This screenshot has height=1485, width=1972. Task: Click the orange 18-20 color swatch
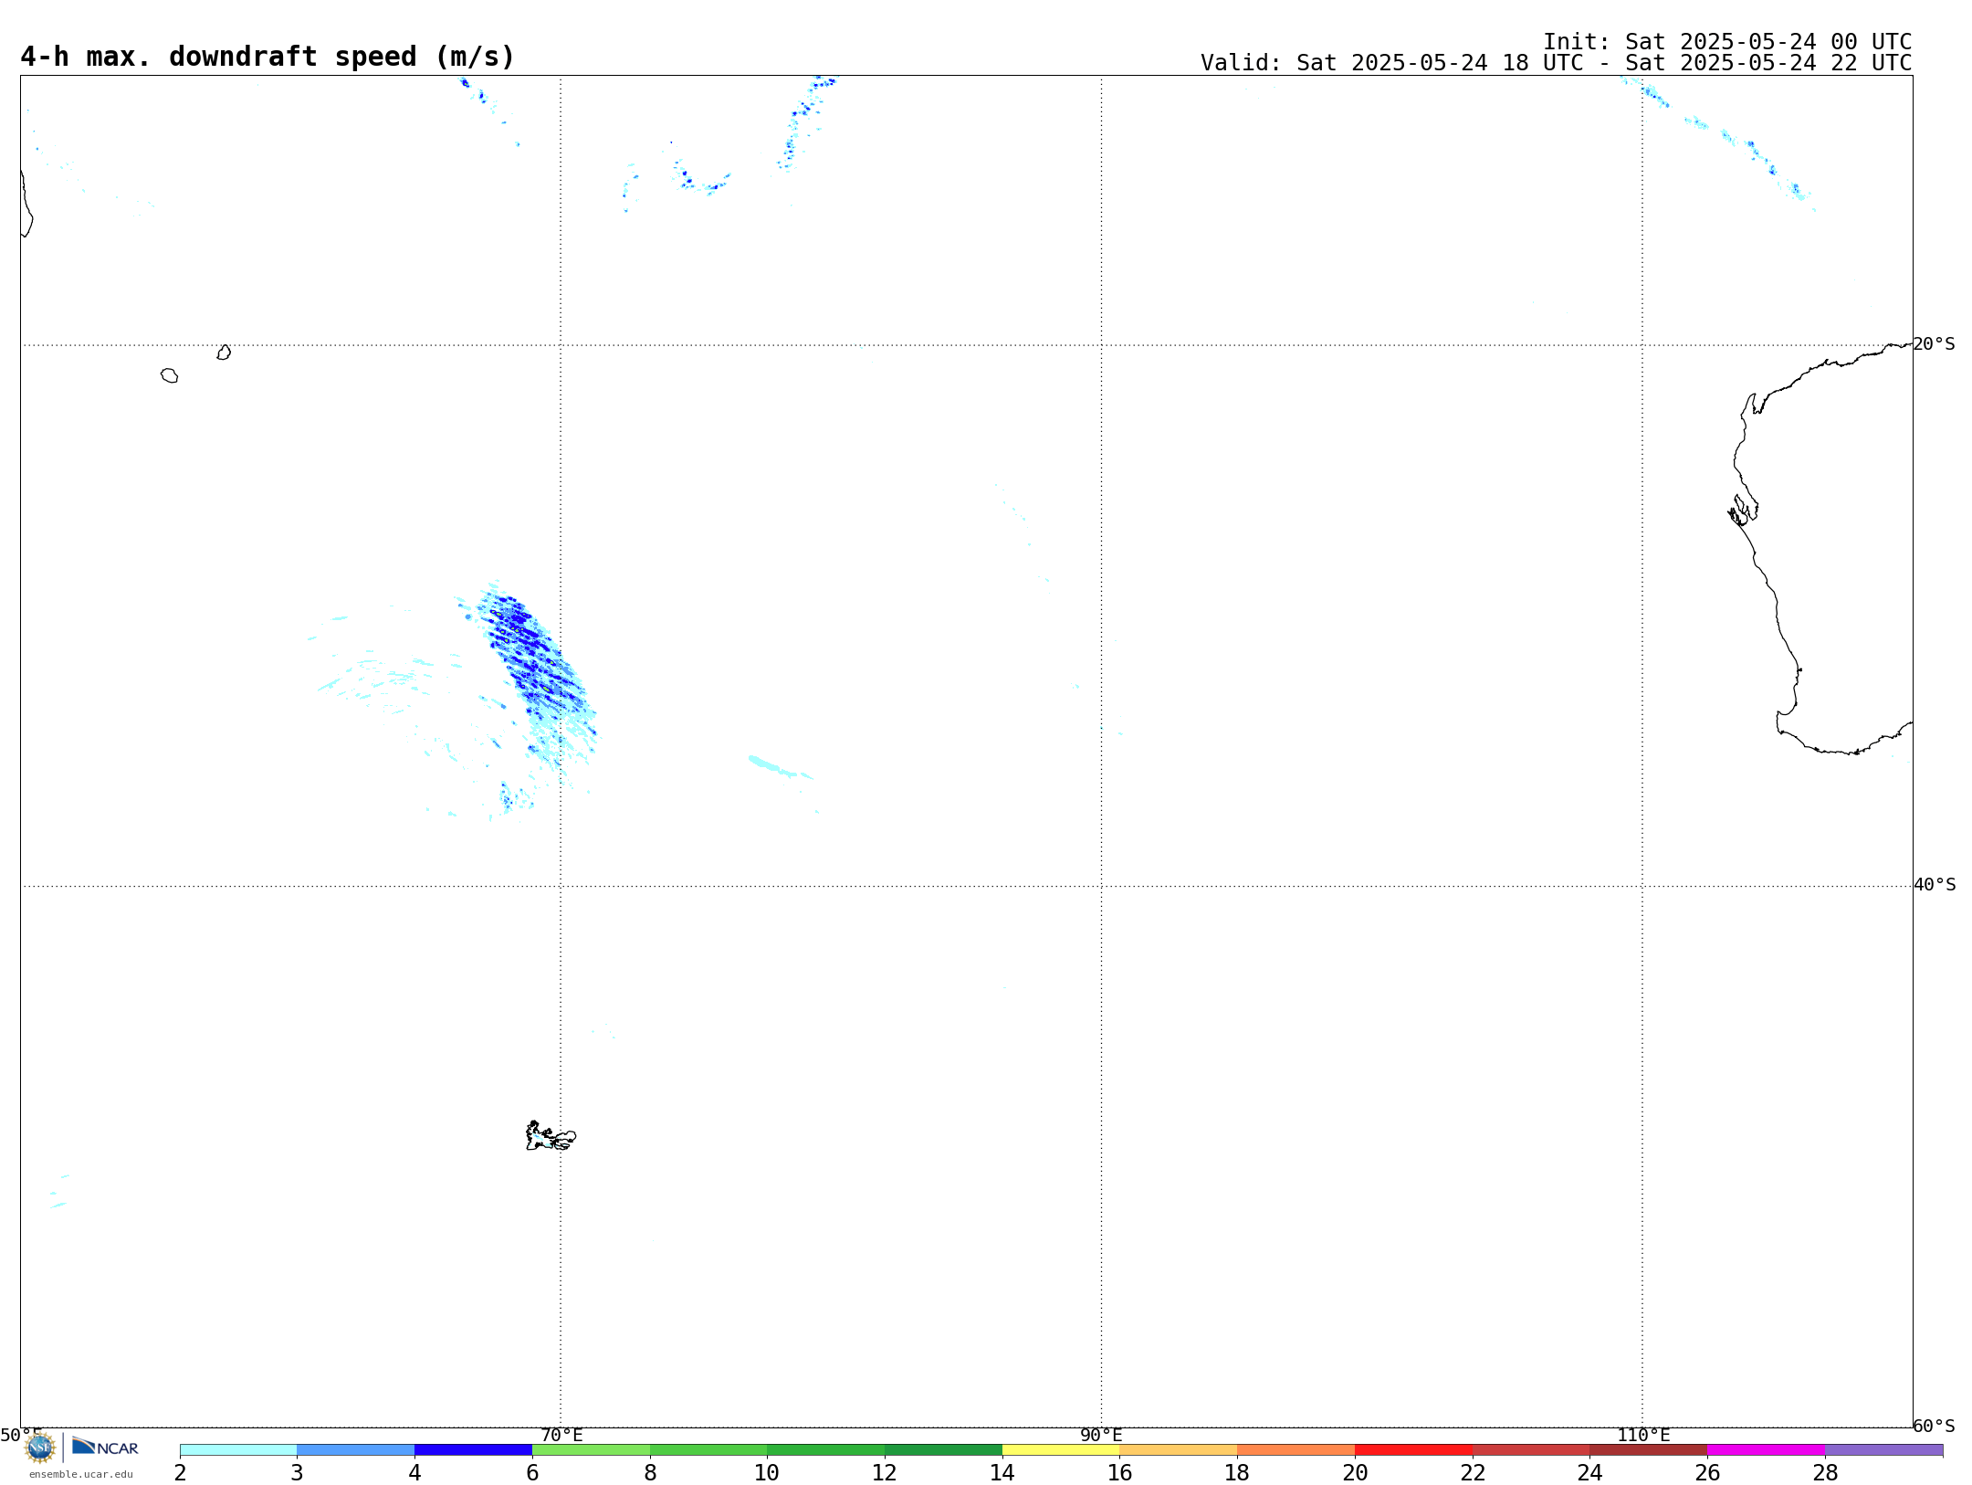pyautogui.click(x=1295, y=1449)
